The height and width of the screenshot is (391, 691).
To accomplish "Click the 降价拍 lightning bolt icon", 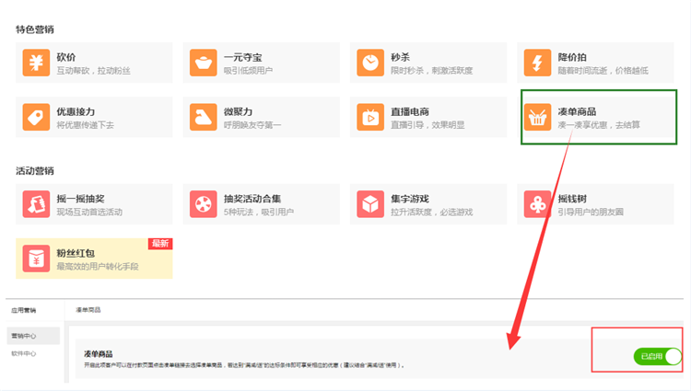I will coord(537,63).
